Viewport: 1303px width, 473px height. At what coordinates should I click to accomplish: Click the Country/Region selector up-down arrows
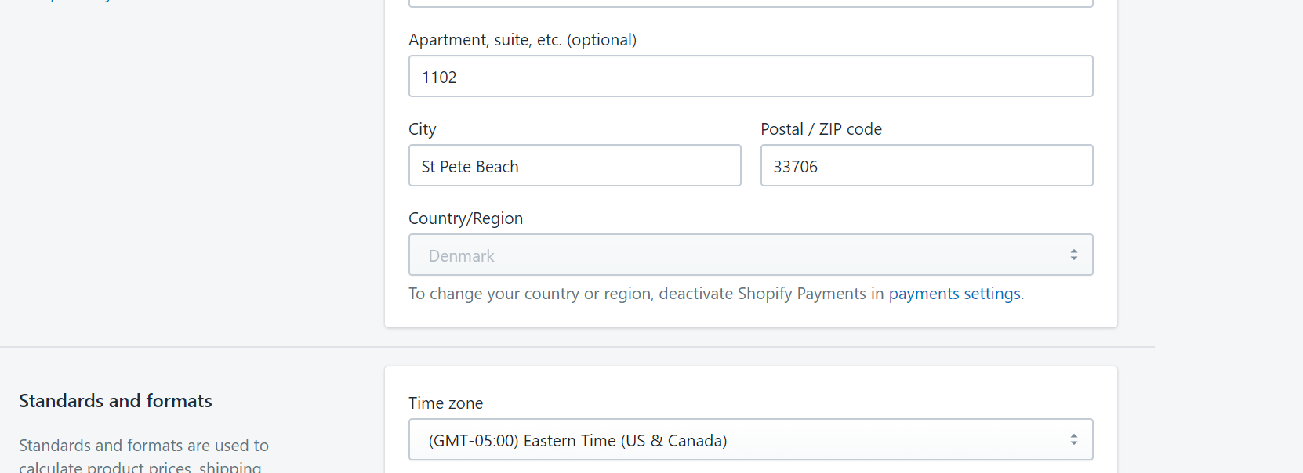click(x=1073, y=255)
